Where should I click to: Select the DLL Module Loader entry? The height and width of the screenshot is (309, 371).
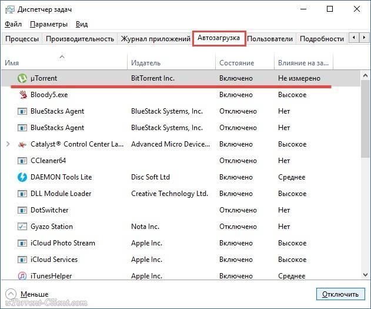pyautogui.click(x=61, y=194)
